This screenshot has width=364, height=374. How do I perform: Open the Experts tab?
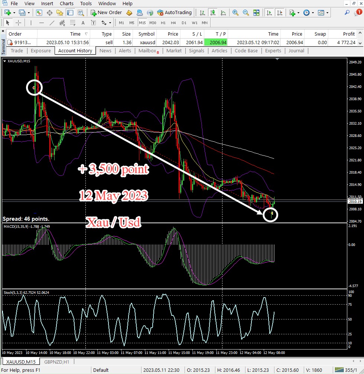273,50
